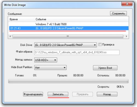The width and height of the screenshot is (137, 107).
Task: Close the Write Disk Image dialog
Action: (127, 4)
